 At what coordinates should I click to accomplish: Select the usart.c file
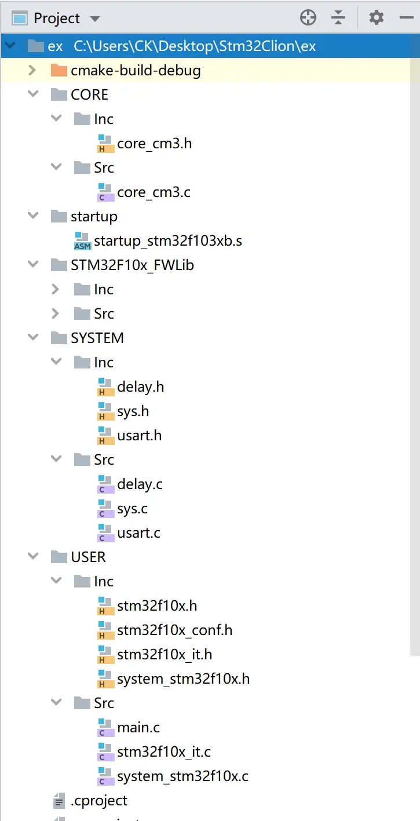129,532
